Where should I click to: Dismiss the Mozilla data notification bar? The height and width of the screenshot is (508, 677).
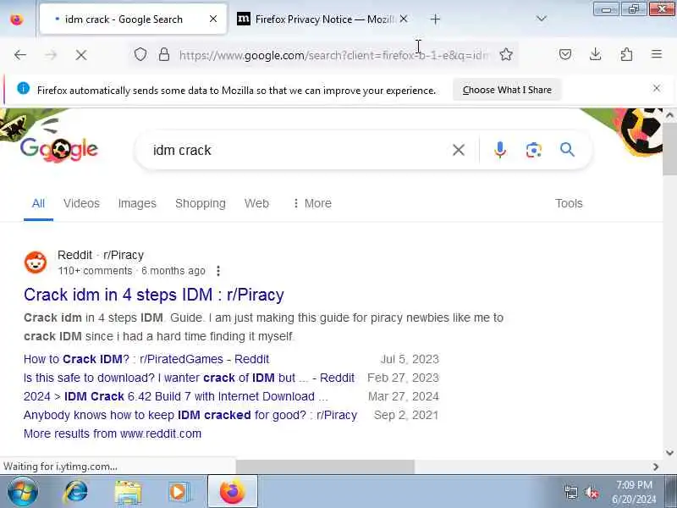point(657,89)
